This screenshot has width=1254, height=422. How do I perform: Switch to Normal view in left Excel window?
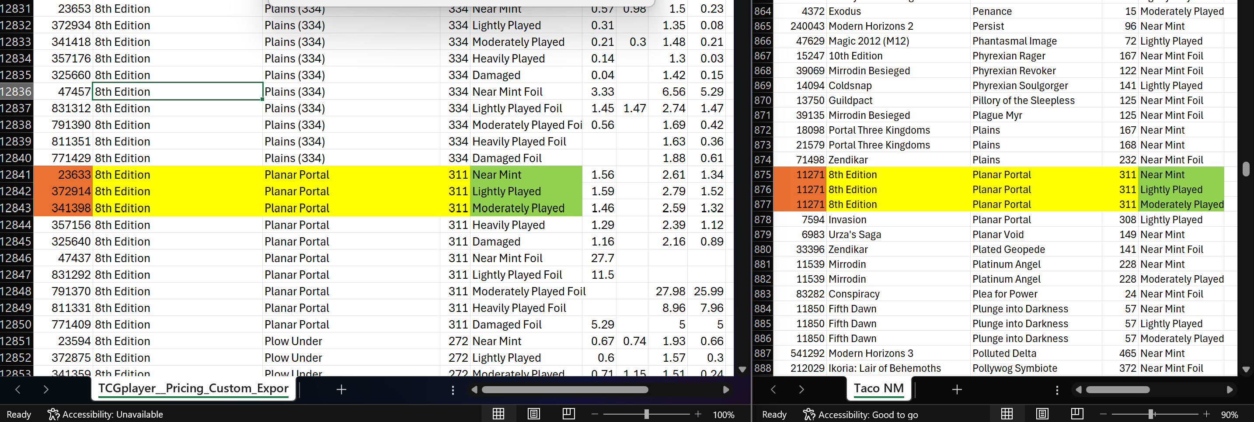[498, 414]
